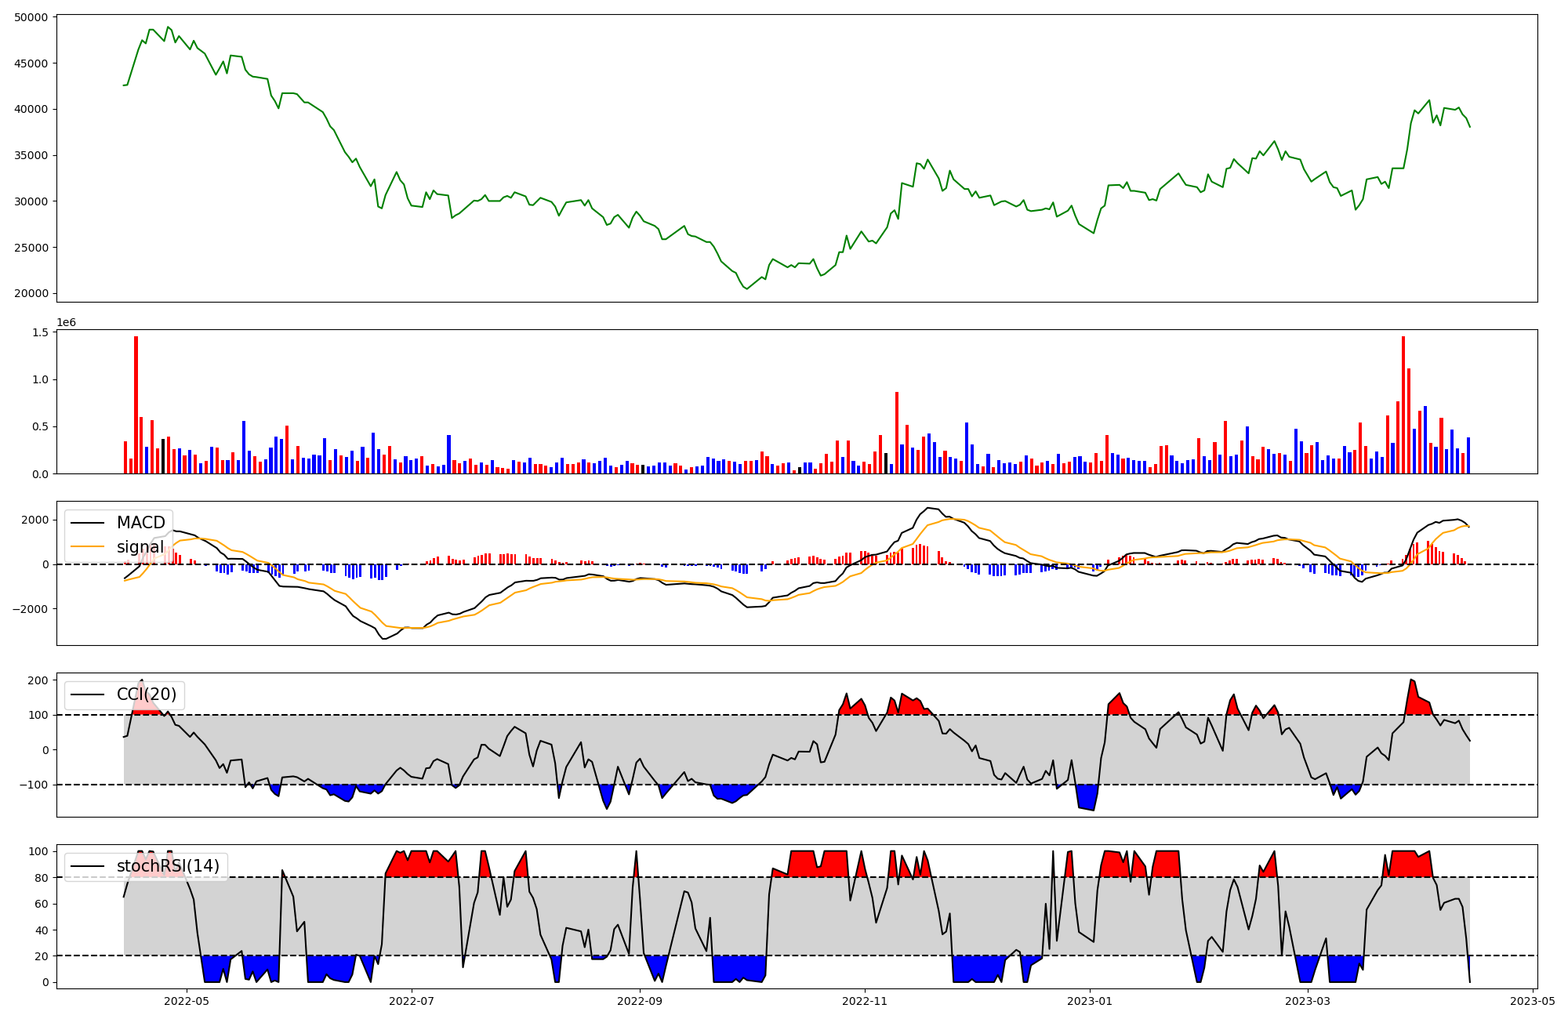Click the 2022-11 date tick label
This screenshot has height=1019, width=1568.
[x=865, y=1001]
